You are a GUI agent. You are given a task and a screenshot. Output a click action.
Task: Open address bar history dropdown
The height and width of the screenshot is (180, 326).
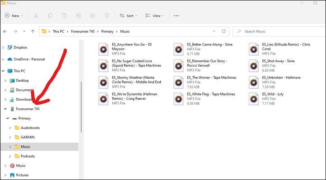(214, 31)
